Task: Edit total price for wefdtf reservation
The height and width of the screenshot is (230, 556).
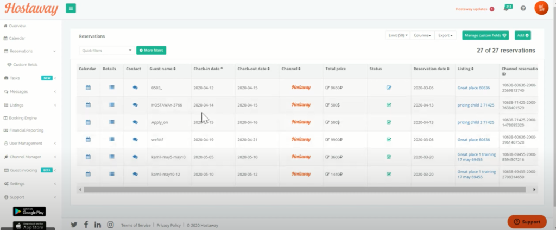Action: [x=327, y=140]
